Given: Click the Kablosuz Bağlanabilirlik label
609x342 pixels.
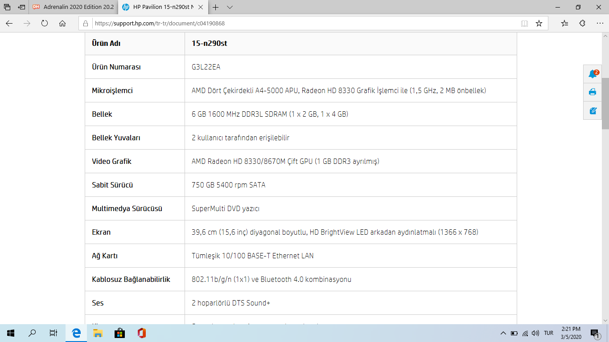Looking at the screenshot, I should pyautogui.click(x=131, y=279).
